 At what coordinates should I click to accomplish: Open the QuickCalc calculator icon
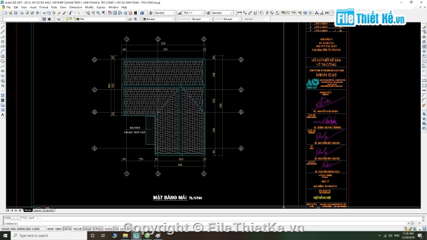(x=135, y=13)
